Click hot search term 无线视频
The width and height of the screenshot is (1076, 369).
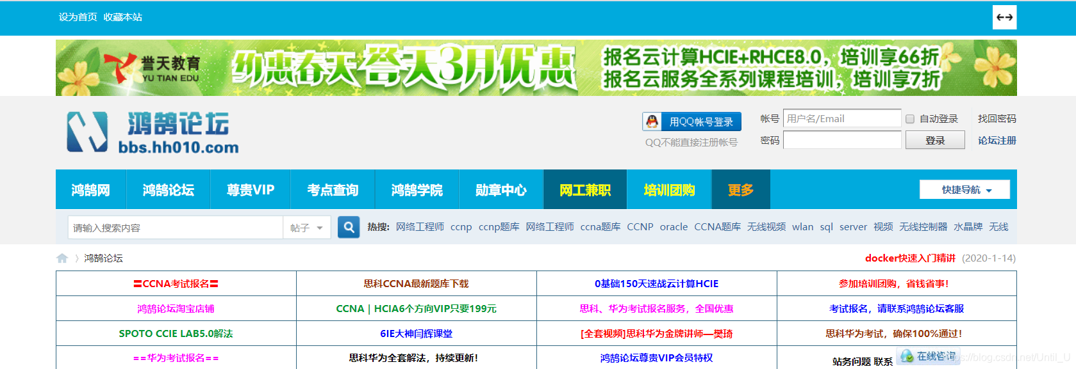(x=766, y=227)
